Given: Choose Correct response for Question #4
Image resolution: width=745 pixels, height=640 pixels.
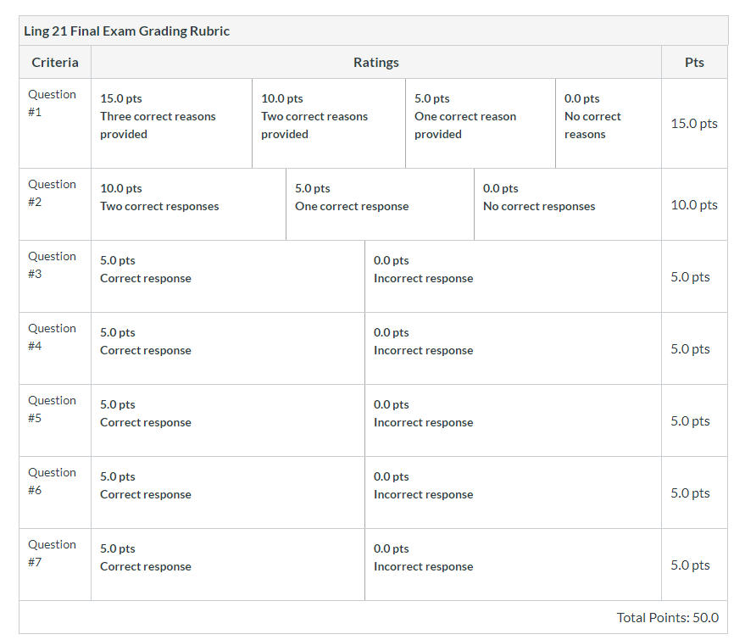Looking at the screenshot, I should pyautogui.click(x=228, y=348).
